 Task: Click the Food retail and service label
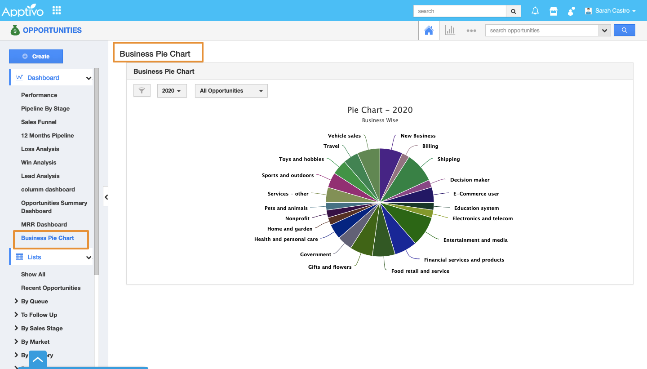(420, 271)
